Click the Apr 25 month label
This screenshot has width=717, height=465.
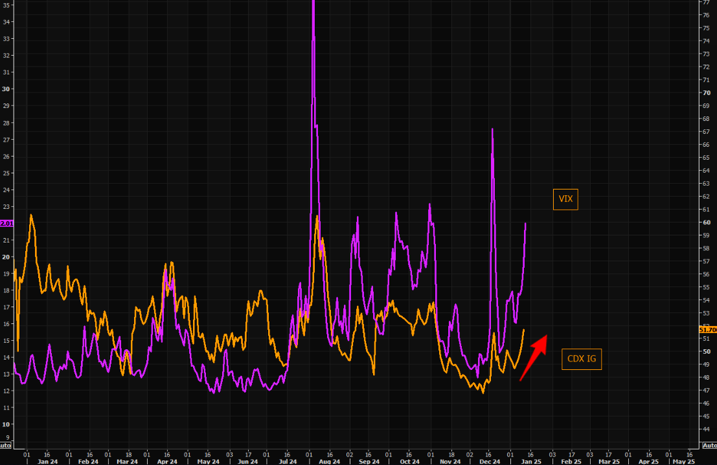[648, 461]
